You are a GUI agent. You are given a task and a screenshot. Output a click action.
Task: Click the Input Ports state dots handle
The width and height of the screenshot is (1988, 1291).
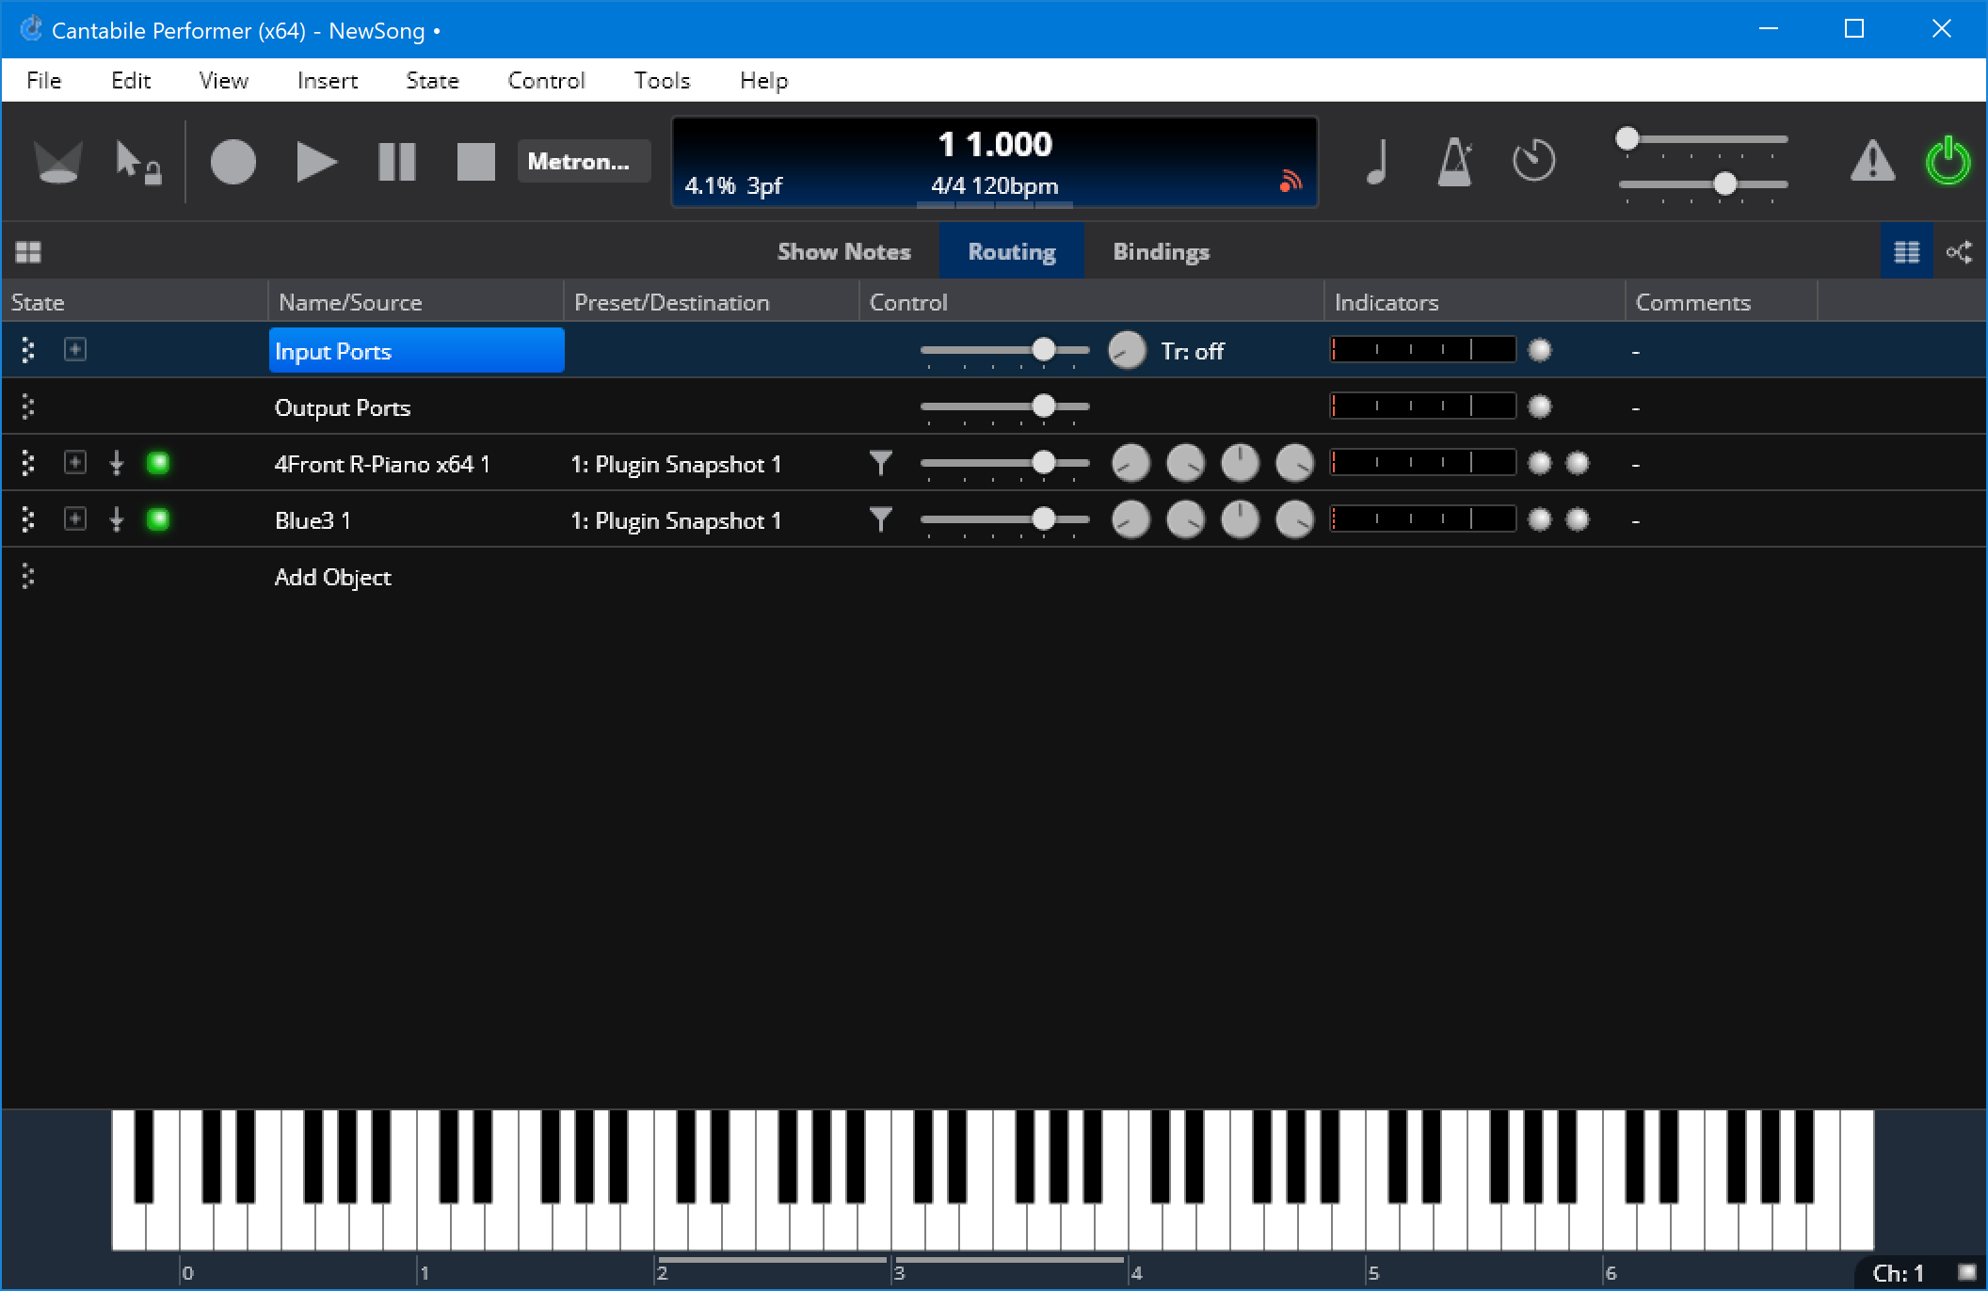click(27, 350)
